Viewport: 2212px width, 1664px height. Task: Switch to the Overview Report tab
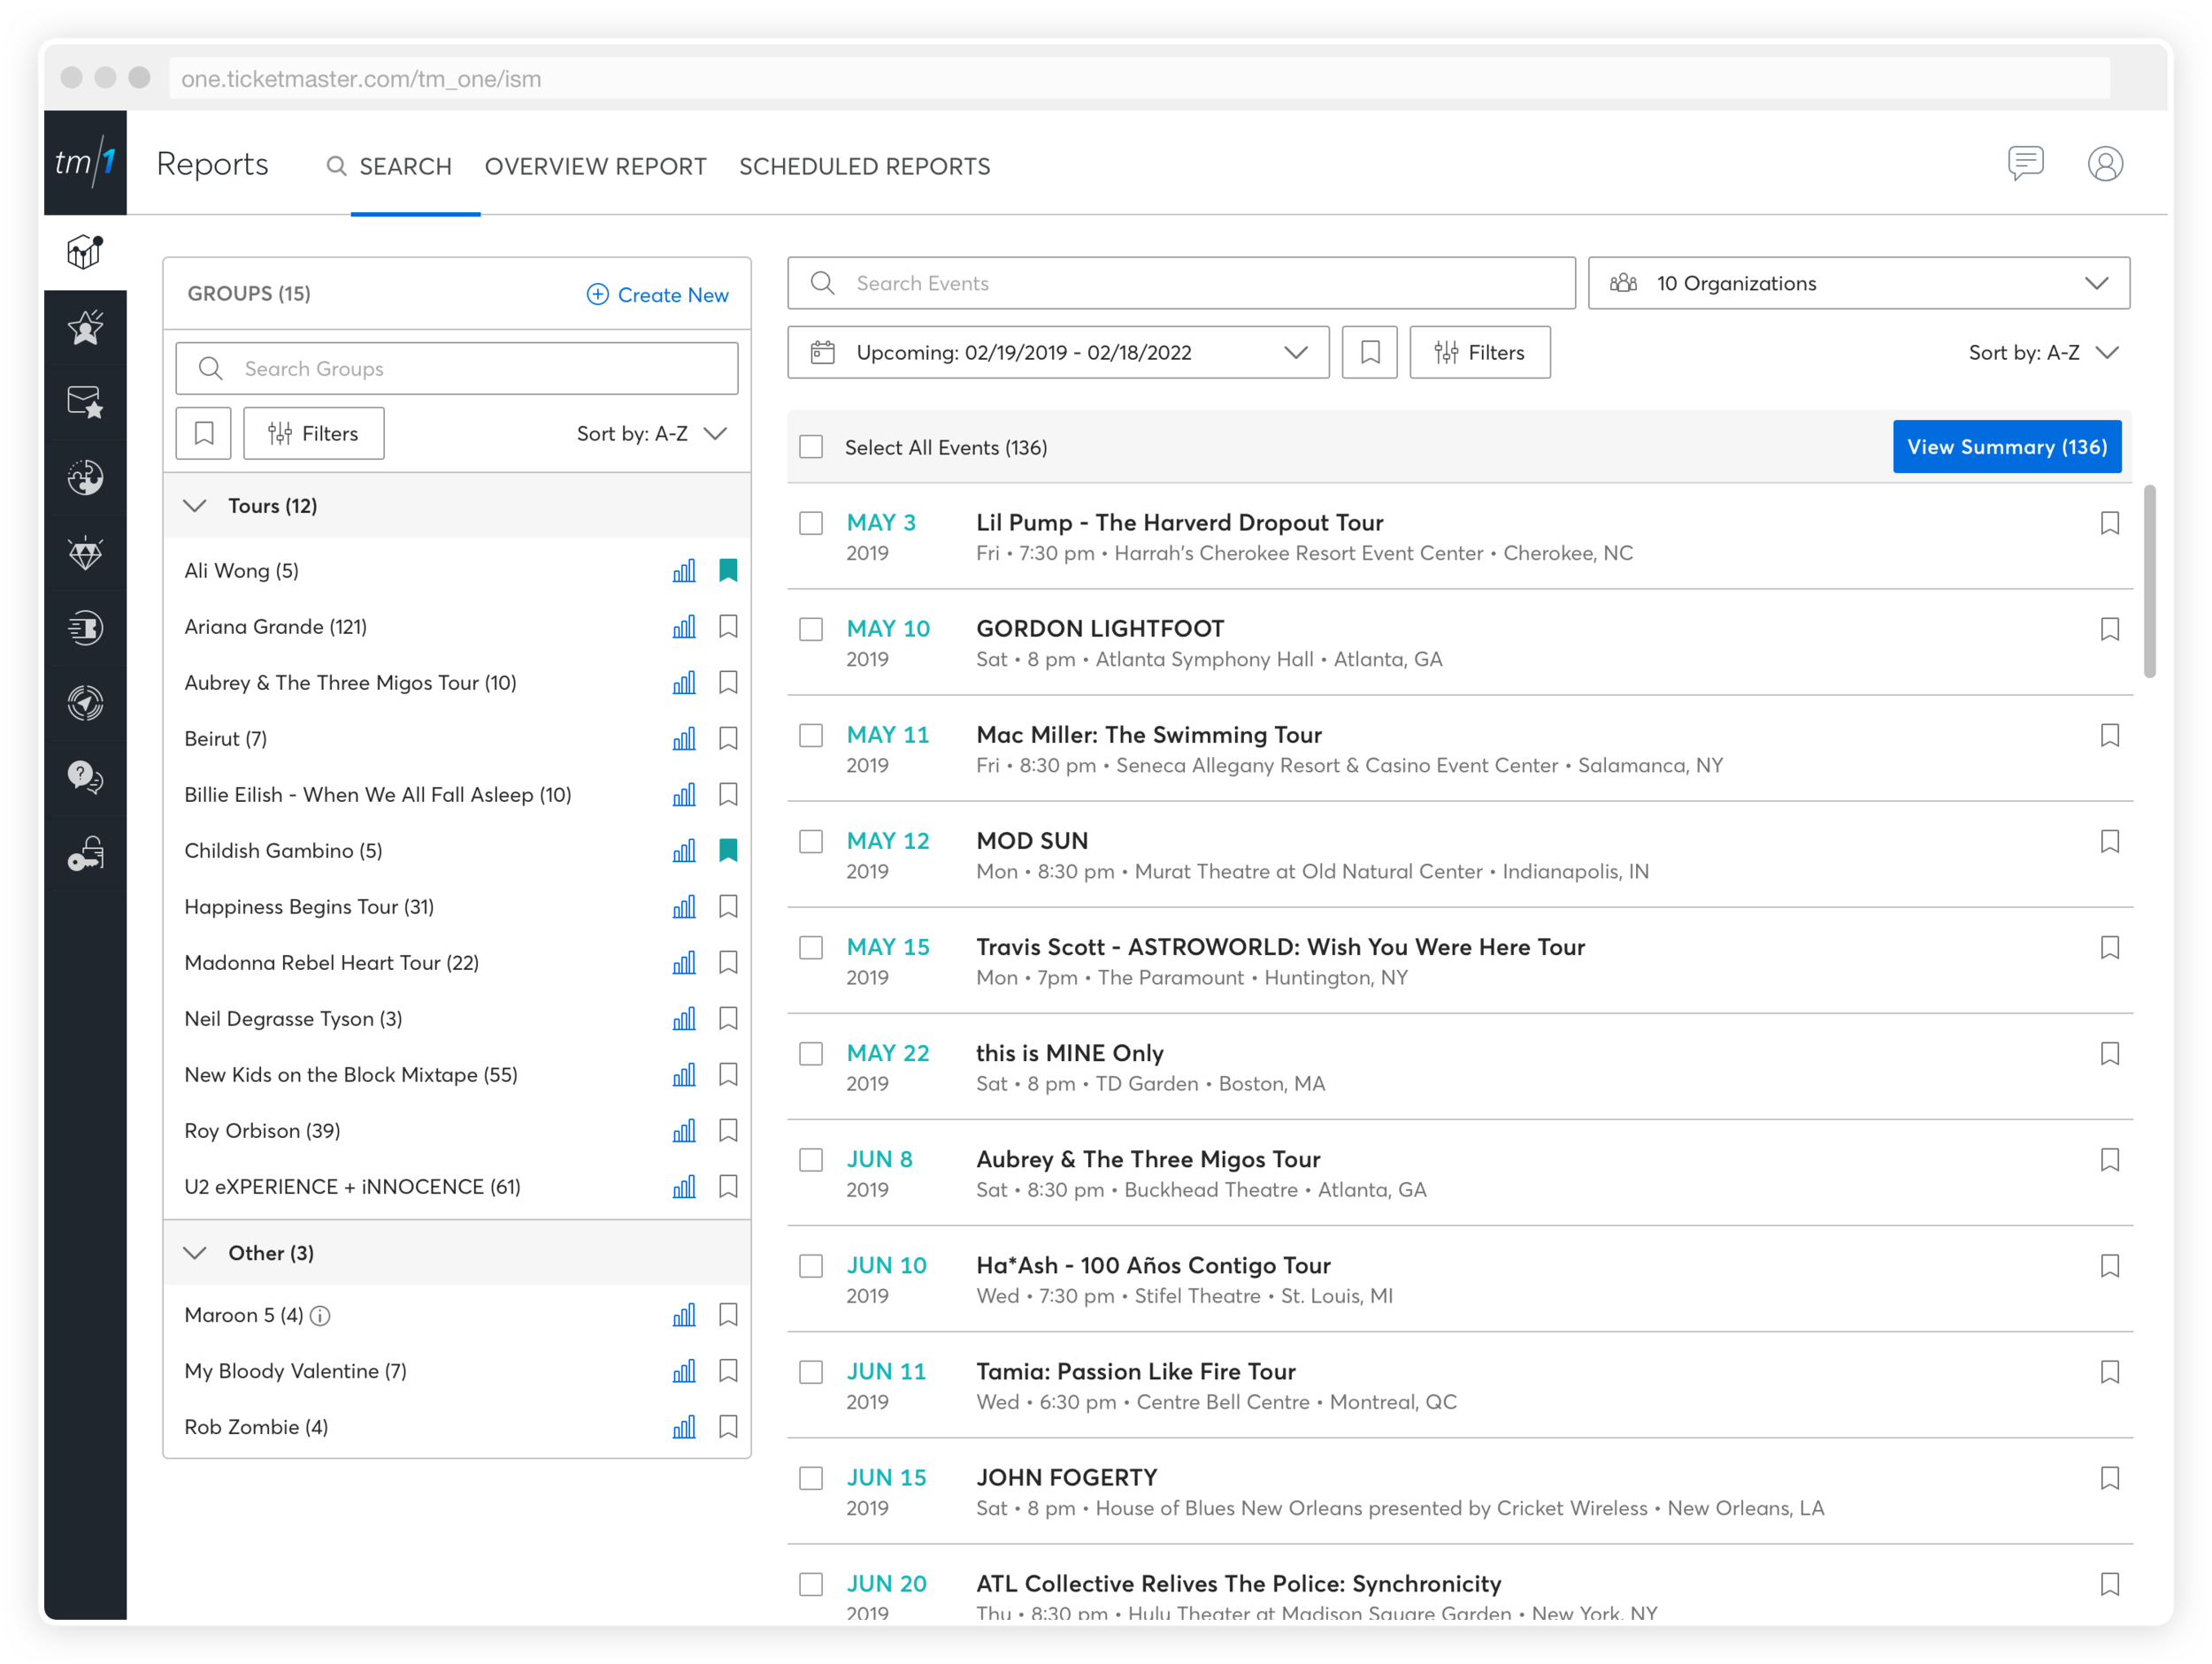point(595,167)
